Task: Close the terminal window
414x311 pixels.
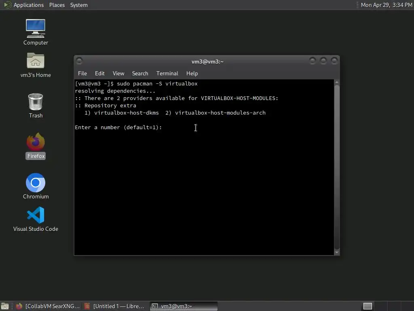Action: click(x=334, y=61)
